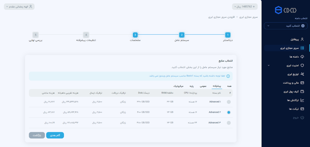Expand the cloud security submenu

(268, 65)
